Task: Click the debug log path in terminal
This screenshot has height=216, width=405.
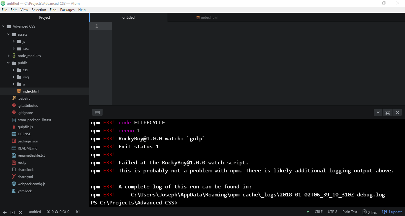Action: point(258,195)
